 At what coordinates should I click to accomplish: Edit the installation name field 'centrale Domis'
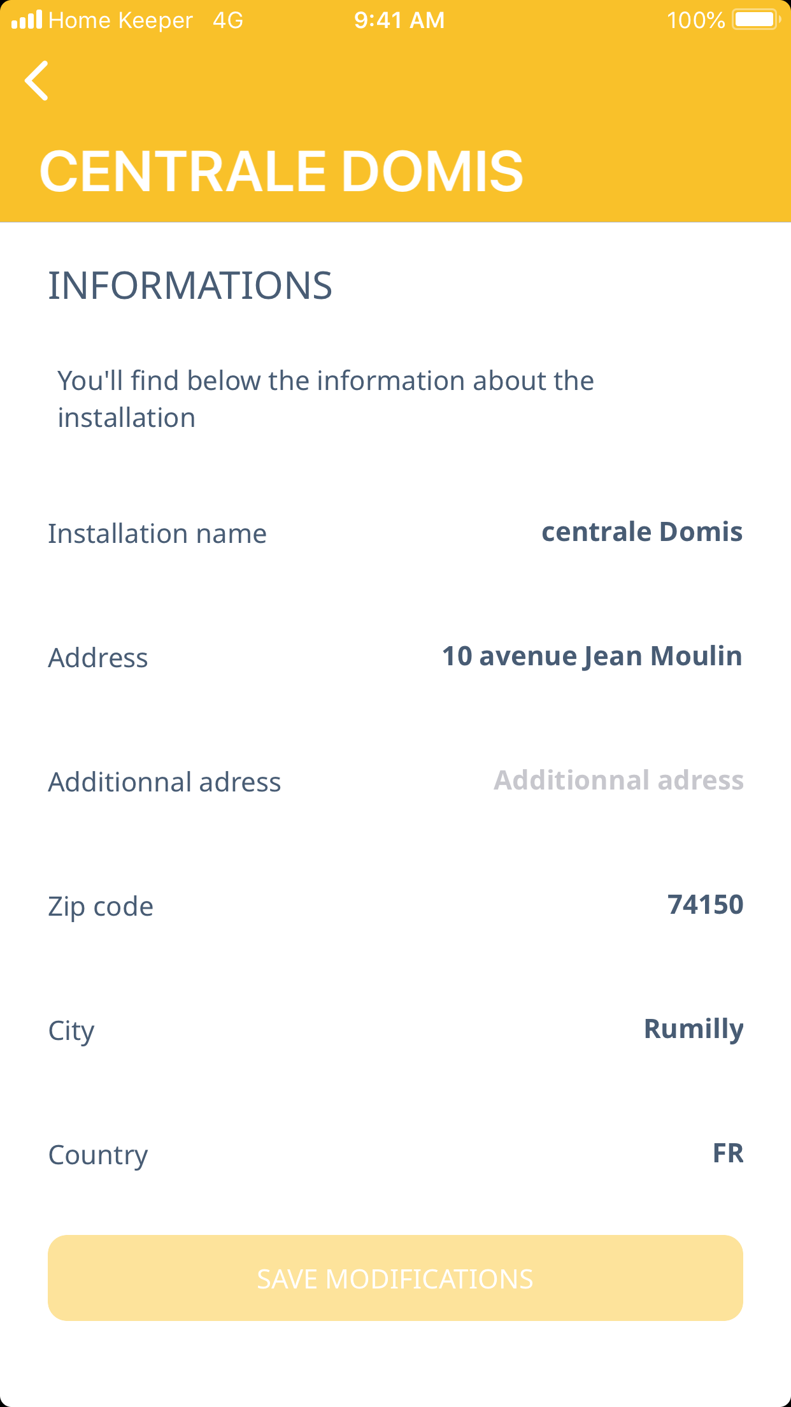tap(641, 532)
